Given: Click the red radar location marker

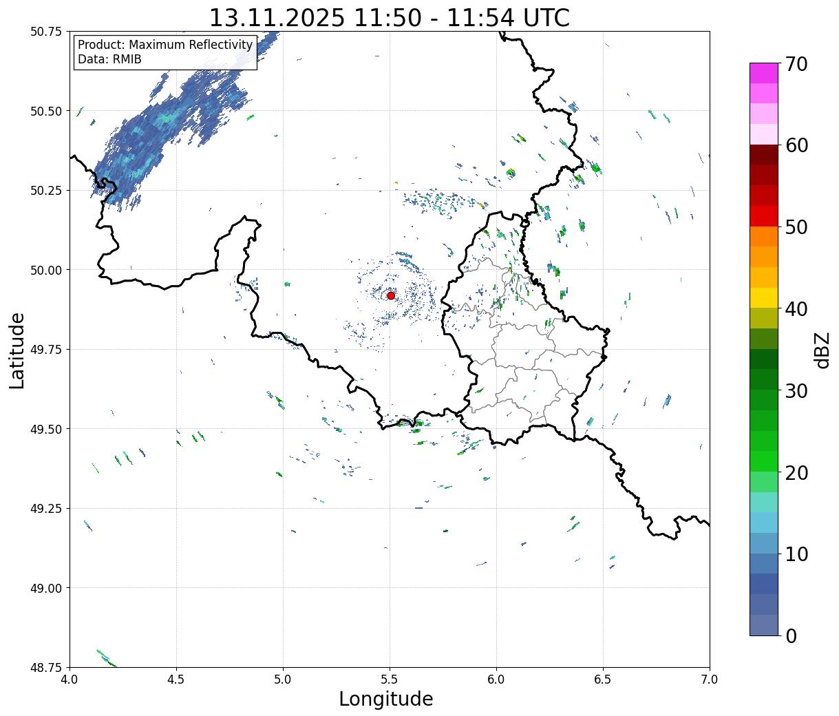Looking at the screenshot, I should [391, 295].
